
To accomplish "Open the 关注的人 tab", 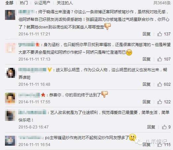I will (x=65, y=3).
